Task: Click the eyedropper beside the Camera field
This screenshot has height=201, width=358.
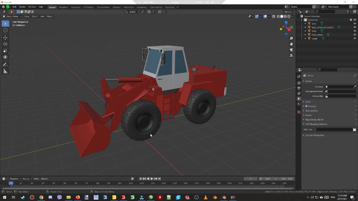Action: pyautogui.click(x=355, y=87)
